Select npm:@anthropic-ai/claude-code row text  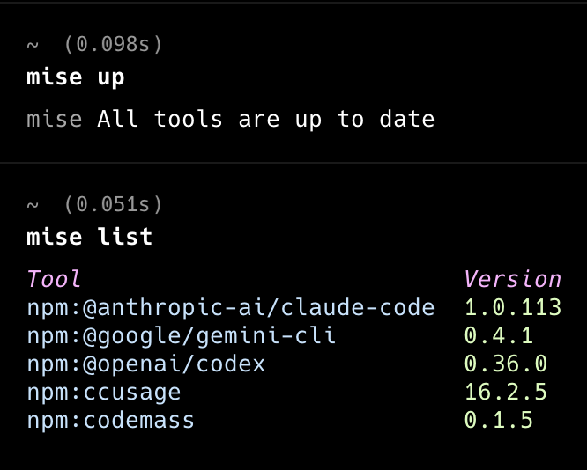coord(231,308)
